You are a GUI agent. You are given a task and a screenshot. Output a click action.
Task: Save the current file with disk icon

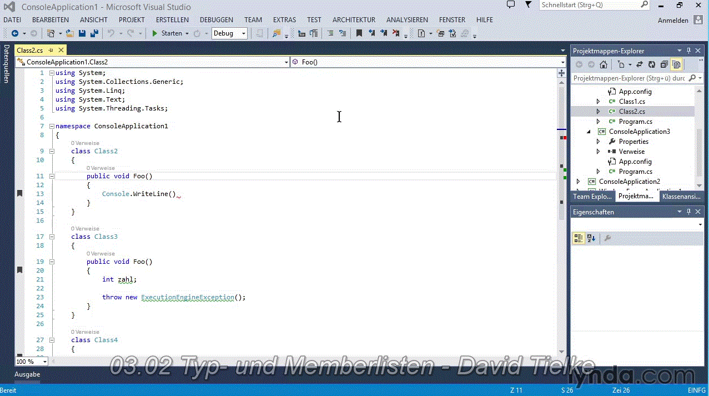[x=82, y=33]
